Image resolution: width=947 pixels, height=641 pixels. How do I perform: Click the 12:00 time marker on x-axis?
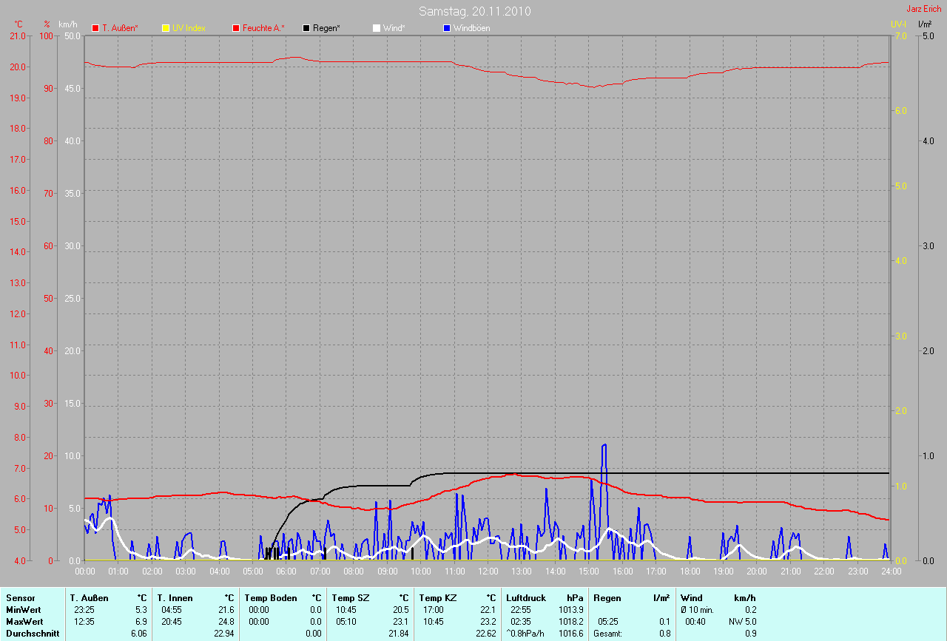click(488, 571)
